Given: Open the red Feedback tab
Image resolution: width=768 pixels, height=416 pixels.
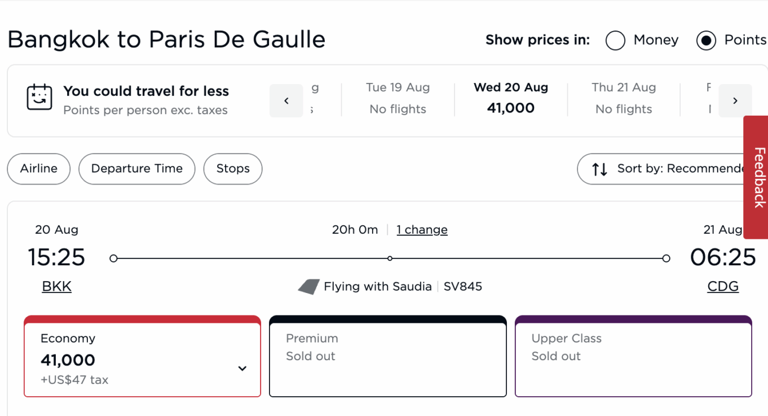Looking at the screenshot, I should click(x=757, y=177).
